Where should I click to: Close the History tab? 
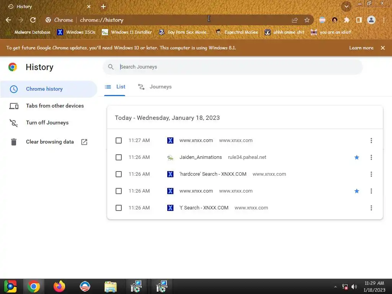[x=89, y=7]
